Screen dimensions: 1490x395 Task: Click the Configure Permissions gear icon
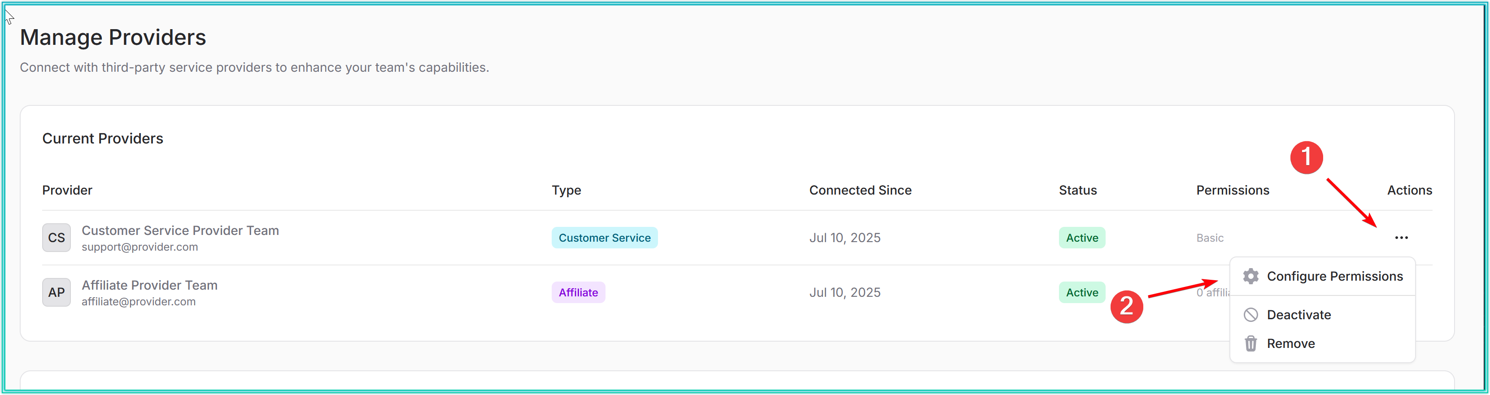1250,277
